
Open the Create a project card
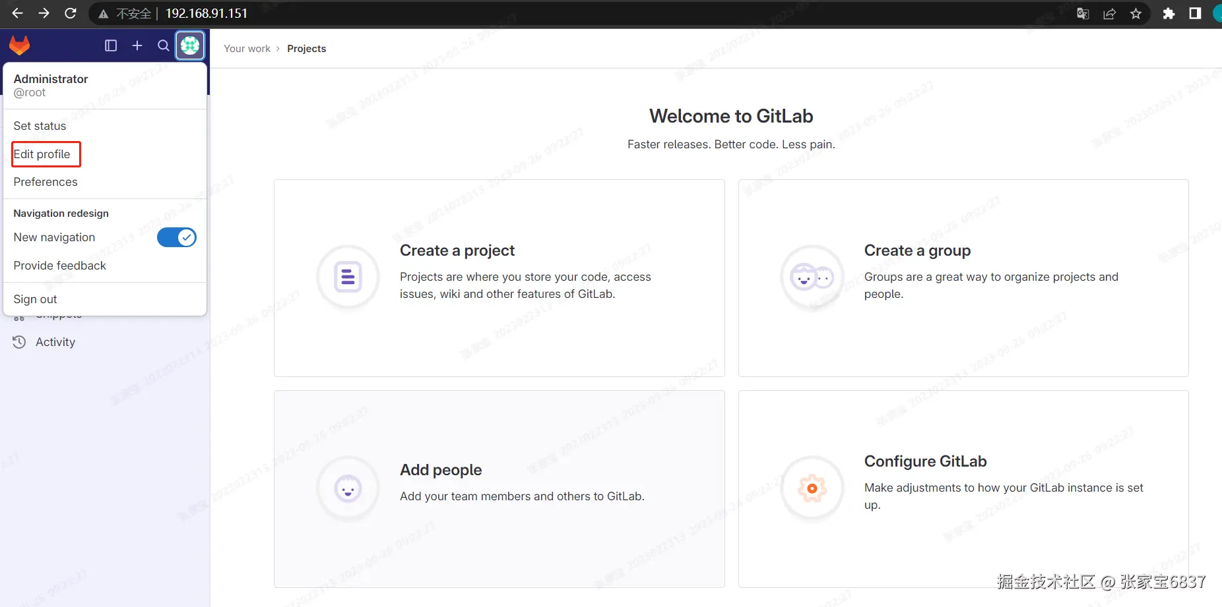pos(499,278)
